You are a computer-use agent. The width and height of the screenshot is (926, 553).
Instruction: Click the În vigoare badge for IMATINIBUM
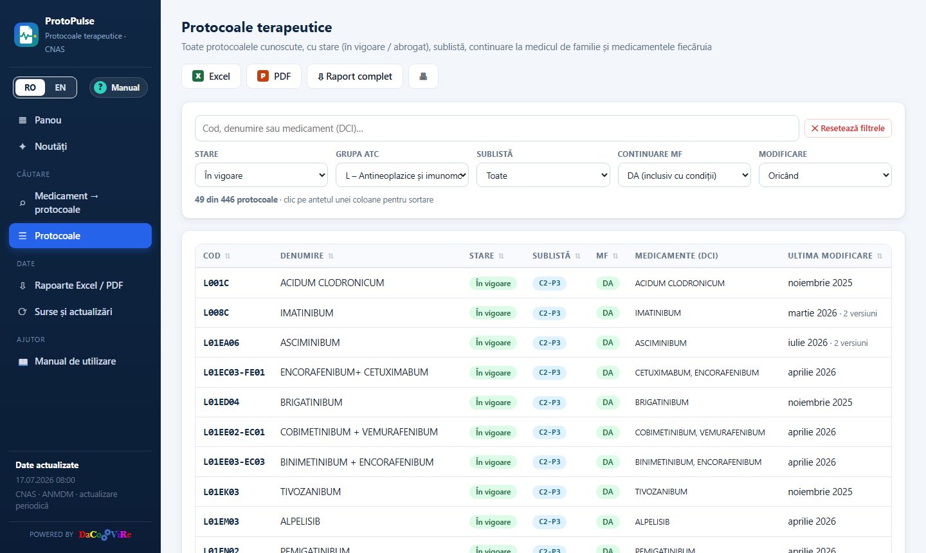[493, 313]
